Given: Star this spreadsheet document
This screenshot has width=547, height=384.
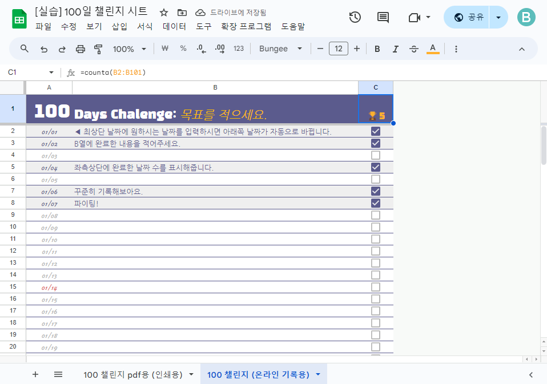Looking at the screenshot, I should (164, 13).
